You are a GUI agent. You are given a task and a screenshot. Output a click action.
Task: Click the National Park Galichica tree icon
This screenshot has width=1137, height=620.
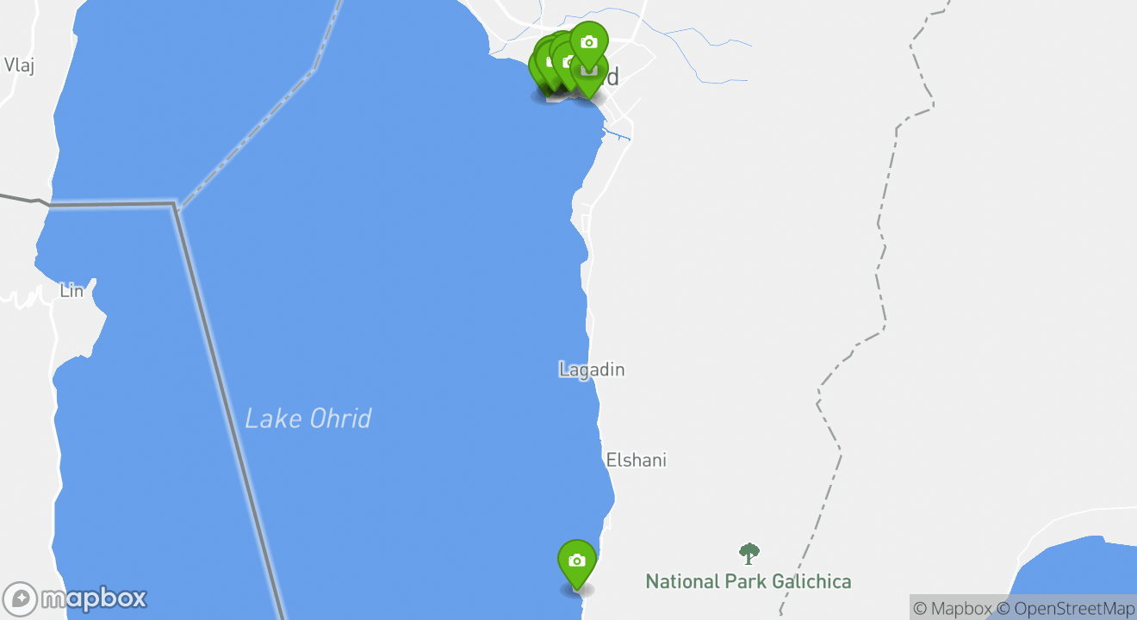[x=749, y=554]
